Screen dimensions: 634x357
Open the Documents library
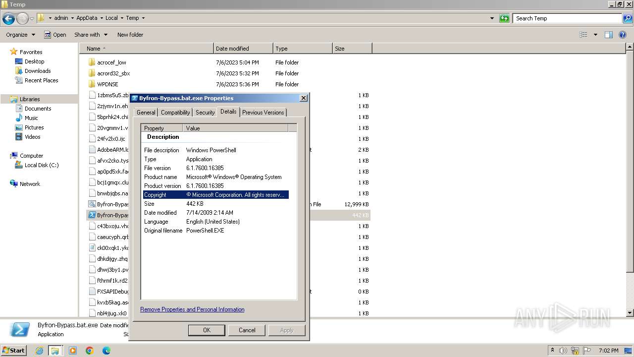(x=38, y=109)
